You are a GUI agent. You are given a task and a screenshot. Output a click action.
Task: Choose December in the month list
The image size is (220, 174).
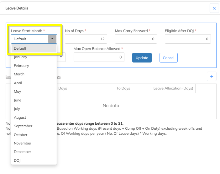tap(23, 152)
